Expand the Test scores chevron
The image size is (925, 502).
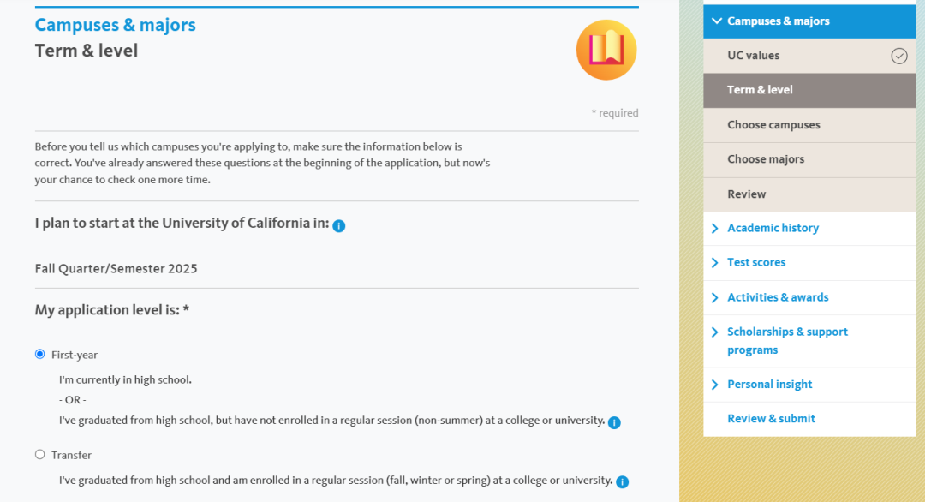[715, 262]
